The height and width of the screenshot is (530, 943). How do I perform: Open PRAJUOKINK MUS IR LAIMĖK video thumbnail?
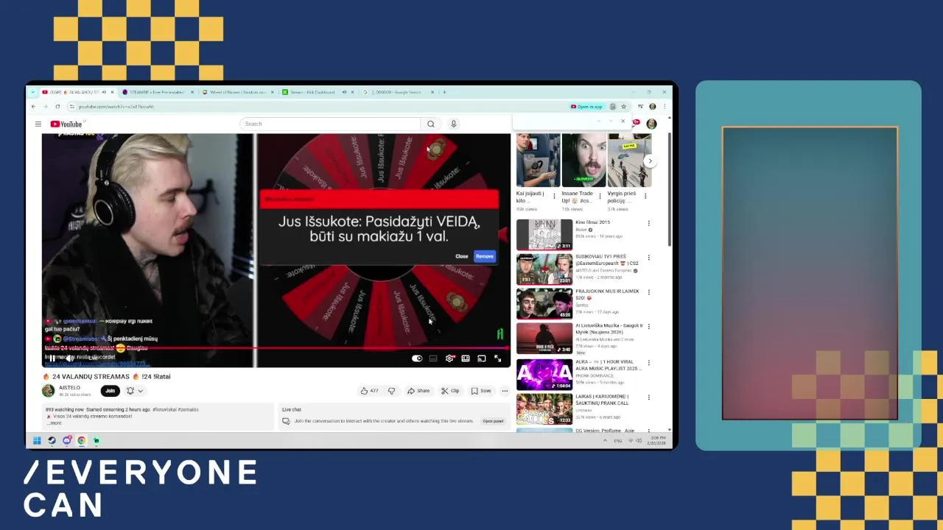click(x=544, y=303)
